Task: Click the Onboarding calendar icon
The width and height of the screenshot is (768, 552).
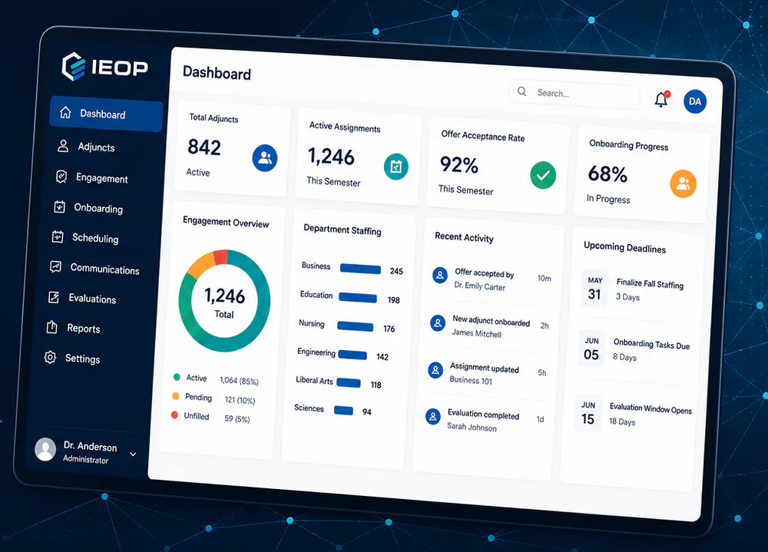Action: tap(59, 207)
